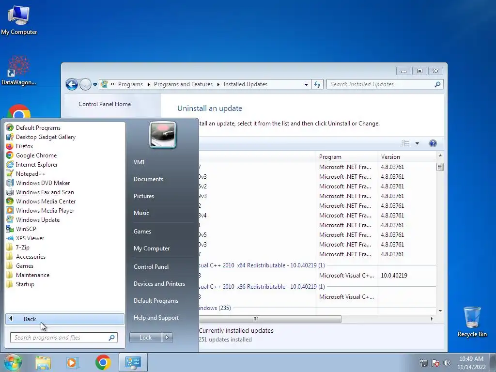Image resolution: width=496 pixels, height=372 pixels.
Task: Click the vertical scrollbar thumb in updates list
Action: [x=440, y=167]
